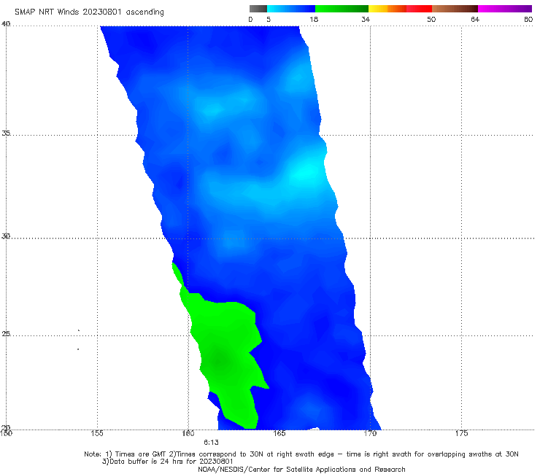The width and height of the screenshot is (540, 474).
Task: Click the color bar label '64'
Action: (x=475, y=19)
